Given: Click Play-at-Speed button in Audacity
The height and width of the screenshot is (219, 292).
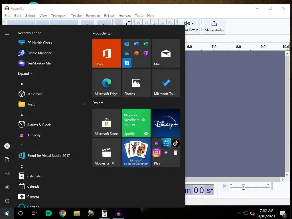Looking at the screenshot, I should pyautogui.click(x=225, y=186).
